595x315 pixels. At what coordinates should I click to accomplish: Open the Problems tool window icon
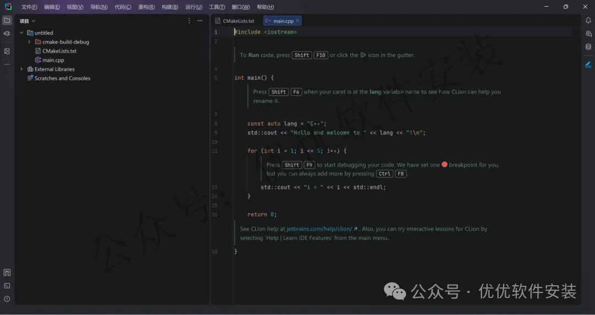point(7,299)
